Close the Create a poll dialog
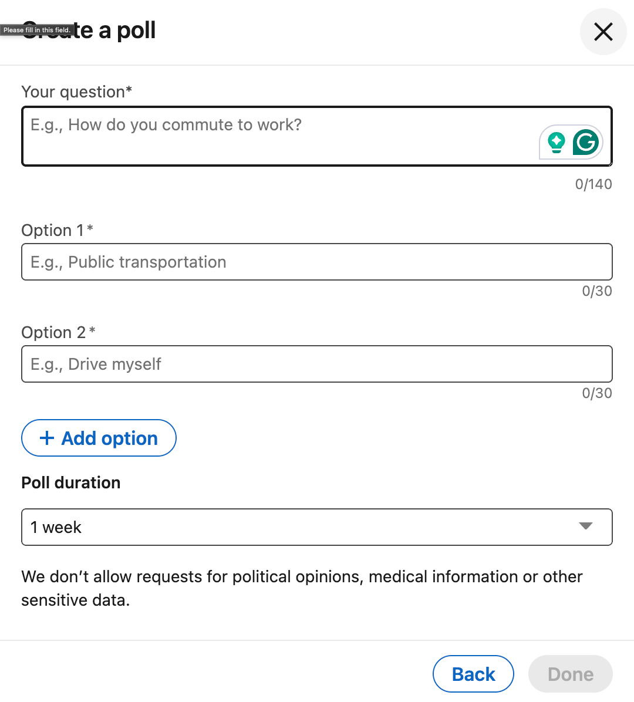The width and height of the screenshot is (634, 702). point(603,32)
